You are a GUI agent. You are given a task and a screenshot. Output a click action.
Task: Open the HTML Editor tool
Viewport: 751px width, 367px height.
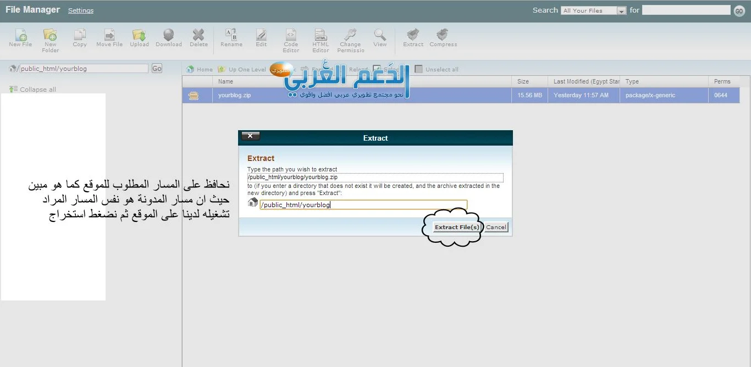tap(321, 40)
